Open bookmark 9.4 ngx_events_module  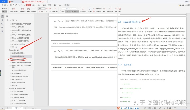click(21, 62)
